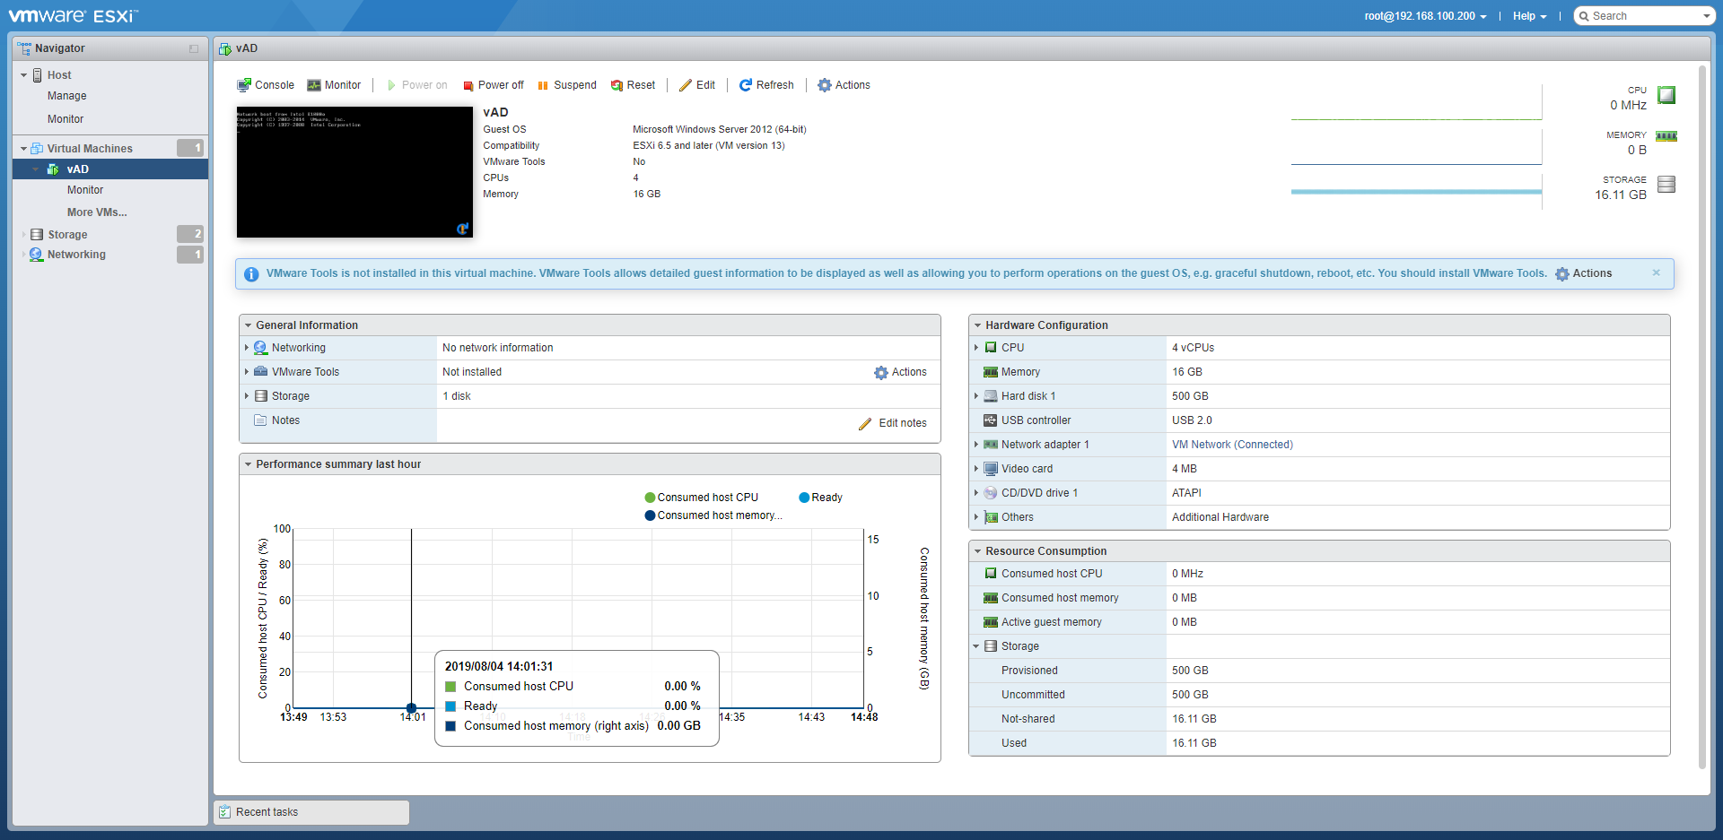Click the Edit pencil icon in toolbar
This screenshot has width=1723, height=840.
(x=686, y=85)
